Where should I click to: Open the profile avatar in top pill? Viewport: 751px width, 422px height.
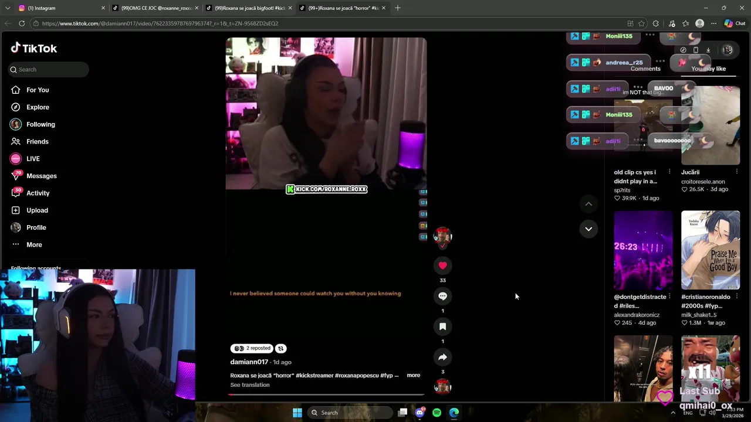(x=728, y=50)
